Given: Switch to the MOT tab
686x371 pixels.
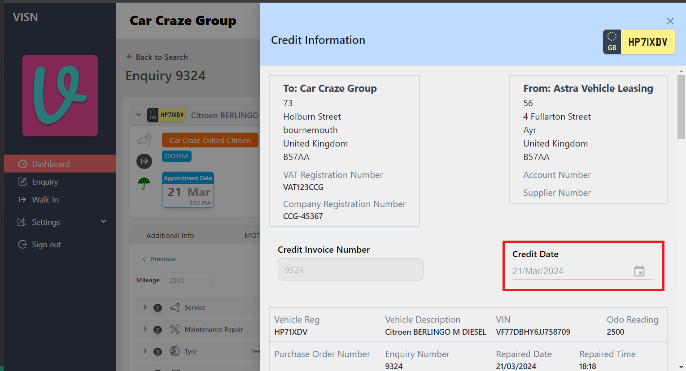Looking at the screenshot, I should [x=236, y=235].
